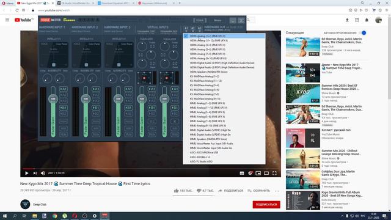Save the video via СОХРАНИТЬ
The image size is (391, 220).
pos(259,191)
